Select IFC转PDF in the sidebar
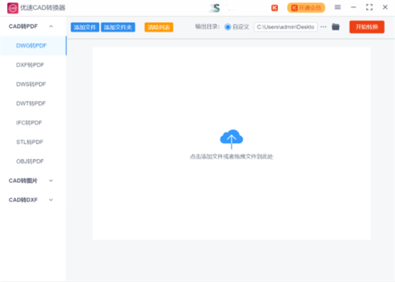 (33, 123)
